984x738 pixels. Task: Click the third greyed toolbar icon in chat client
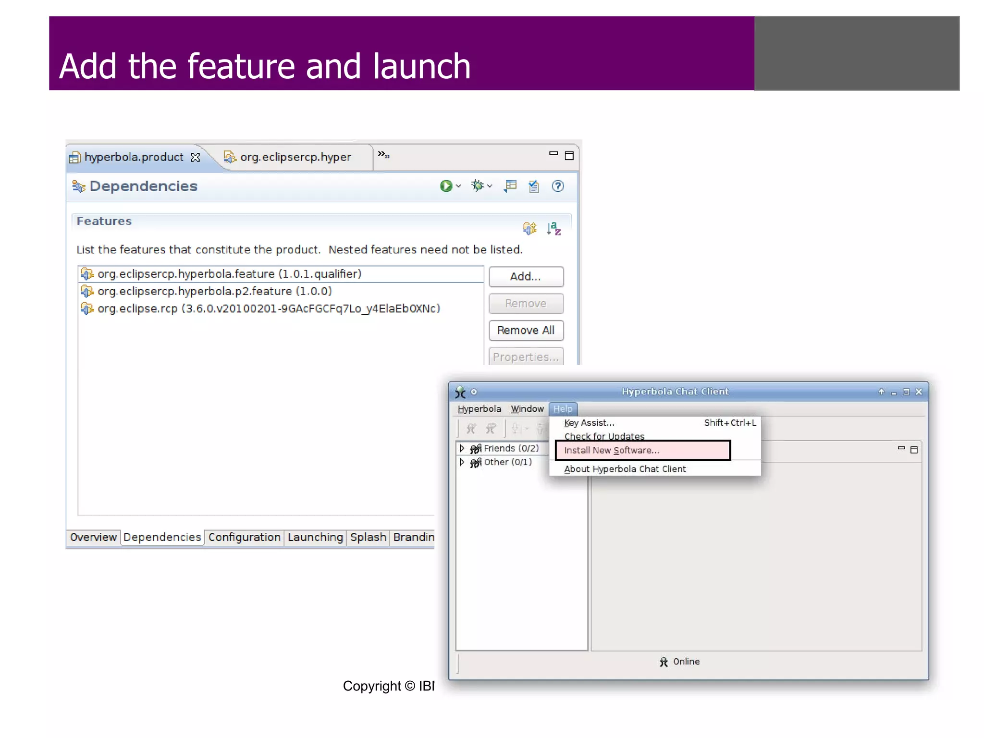click(517, 428)
